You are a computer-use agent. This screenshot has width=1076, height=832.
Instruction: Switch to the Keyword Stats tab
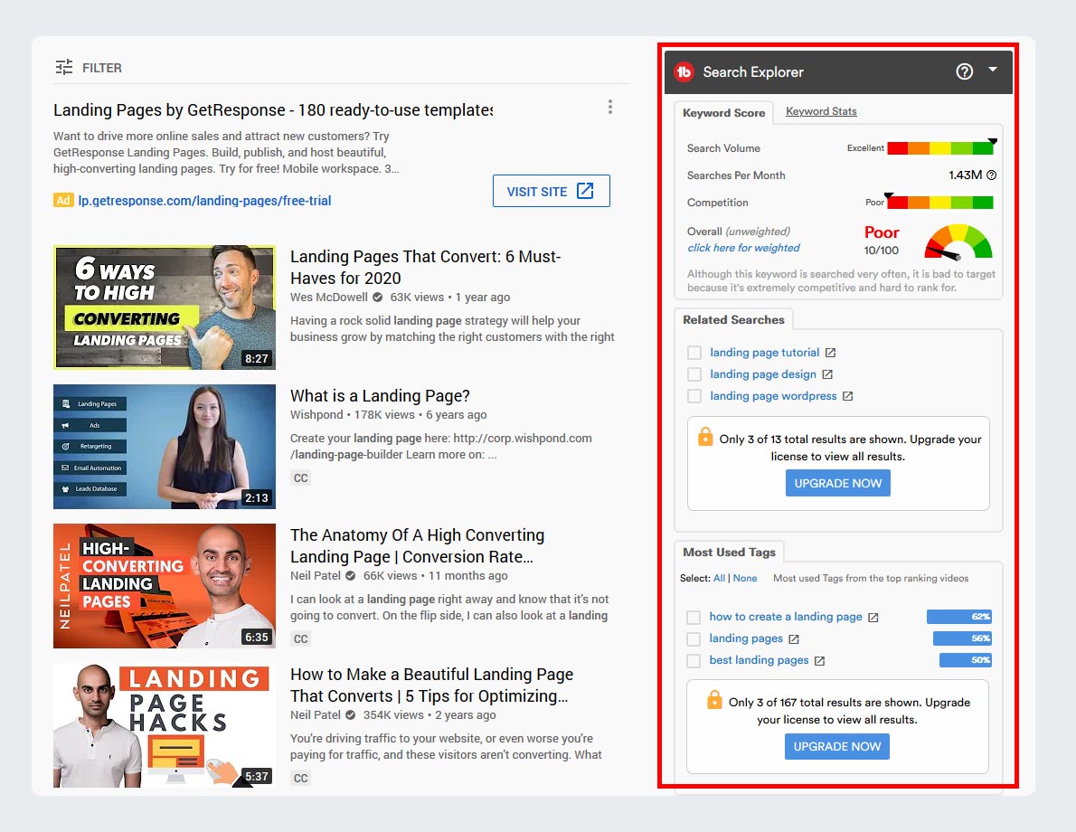pos(821,111)
